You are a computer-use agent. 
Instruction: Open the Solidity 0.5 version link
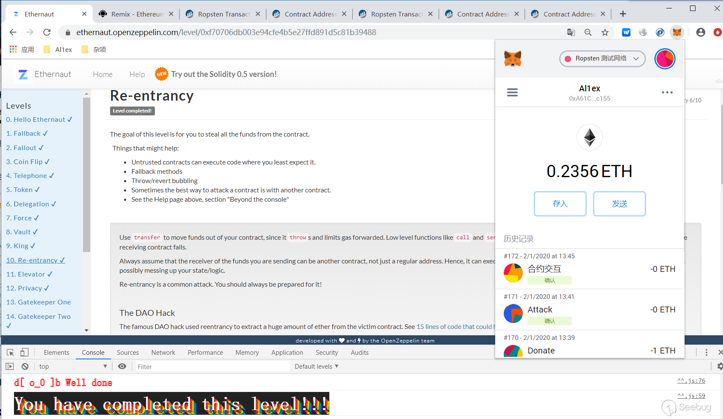[224, 74]
